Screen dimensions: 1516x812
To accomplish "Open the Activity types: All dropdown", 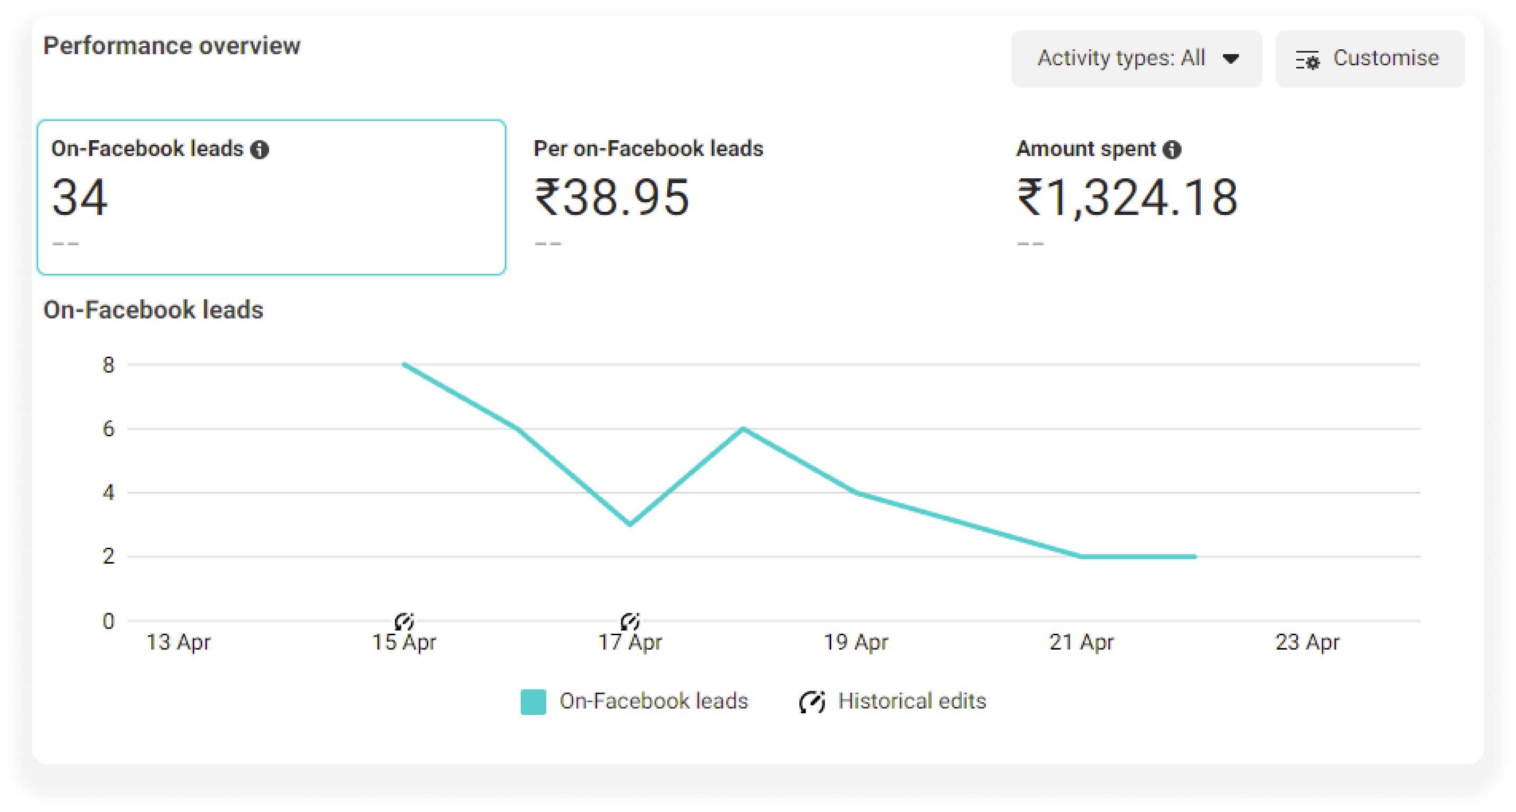I will click(1136, 59).
